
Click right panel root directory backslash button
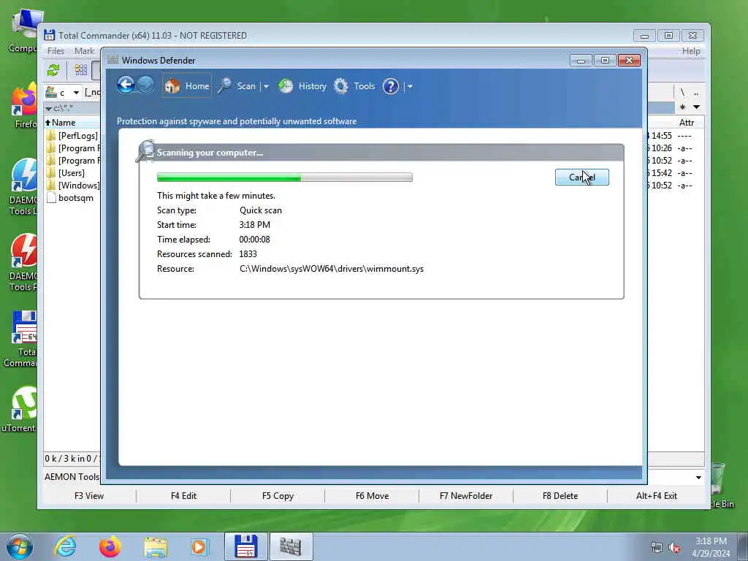(682, 92)
